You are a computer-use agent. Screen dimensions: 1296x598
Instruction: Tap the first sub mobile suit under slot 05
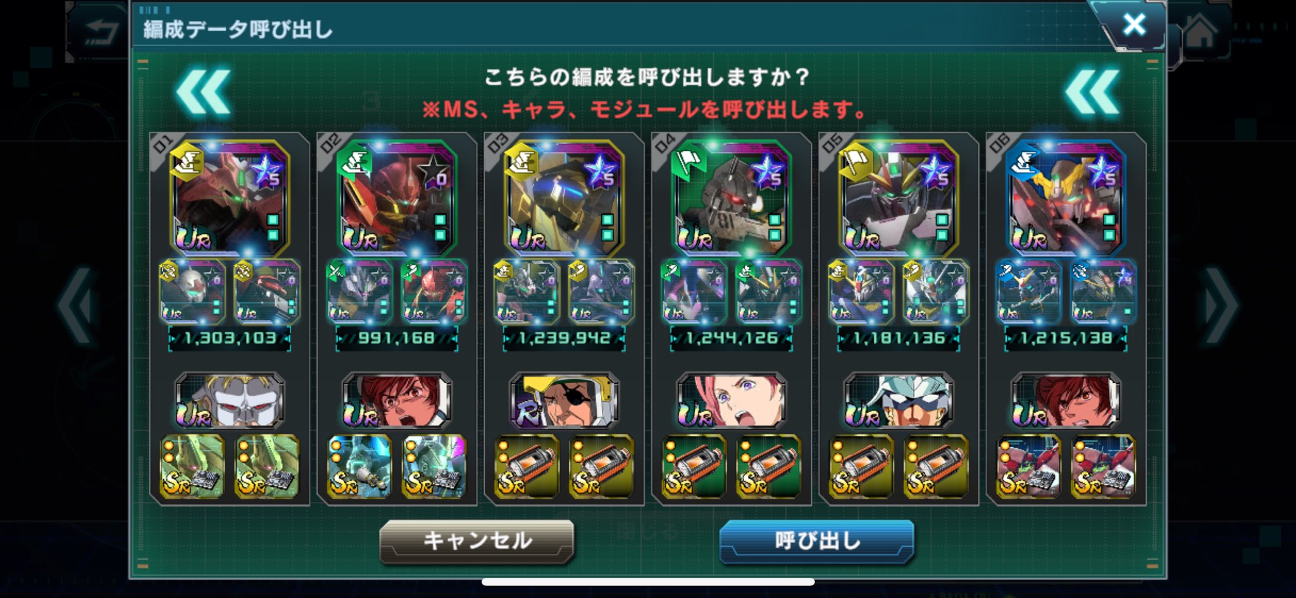[x=861, y=291]
